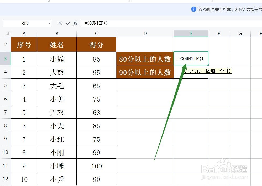
Task: Click the COUNTIF (区域, 条件) tooltip hint
Action: 207,71
